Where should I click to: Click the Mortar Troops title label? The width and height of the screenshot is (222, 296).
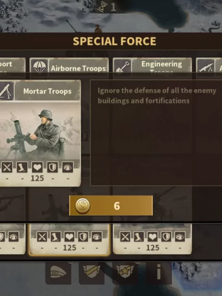click(x=48, y=91)
